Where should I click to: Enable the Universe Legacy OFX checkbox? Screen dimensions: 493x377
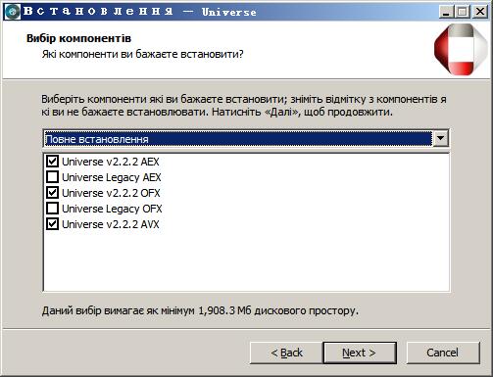coord(52,209)
